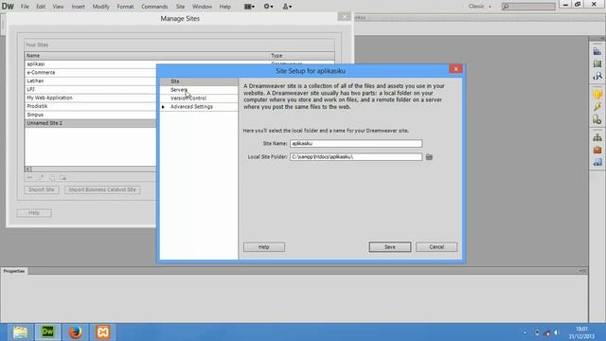Screen dimensions: 606x341
Task: Open the orange briefcase Assets panel icon
Action: [597, 150]
